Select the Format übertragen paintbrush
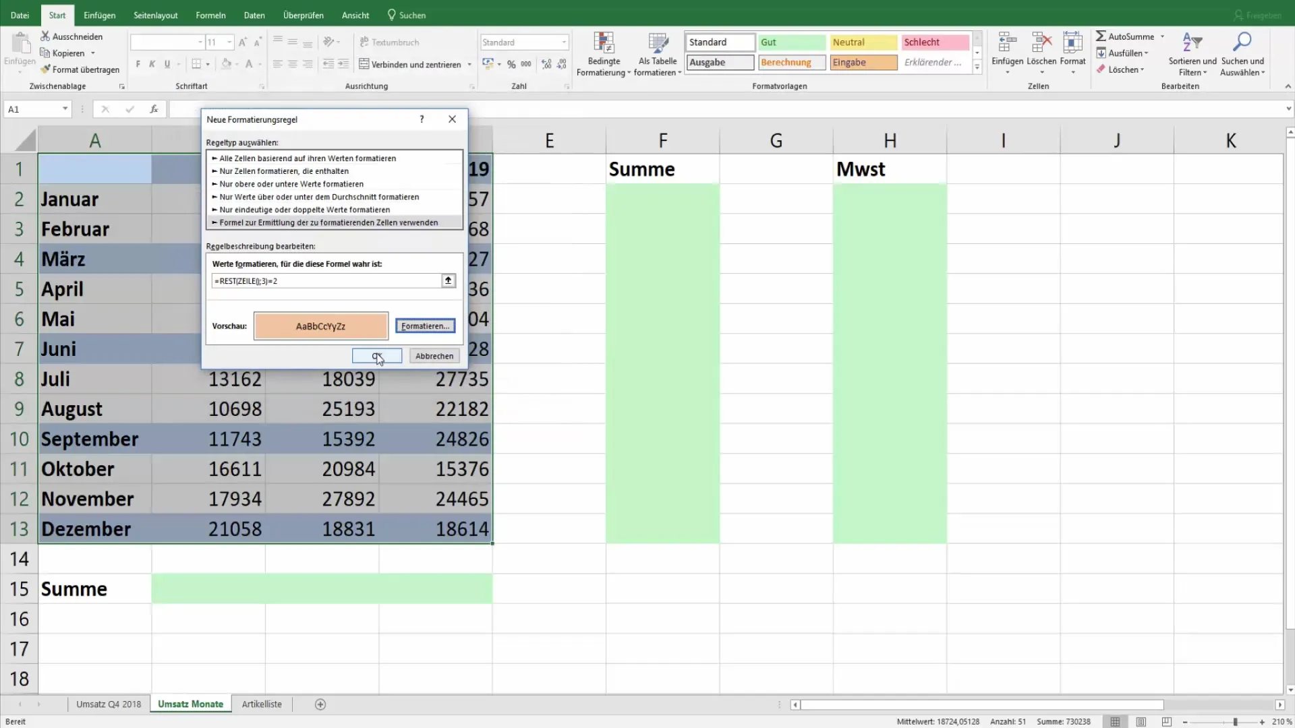Image resolution: width=1295 pixels, height=728 pixels. (45, 69)
